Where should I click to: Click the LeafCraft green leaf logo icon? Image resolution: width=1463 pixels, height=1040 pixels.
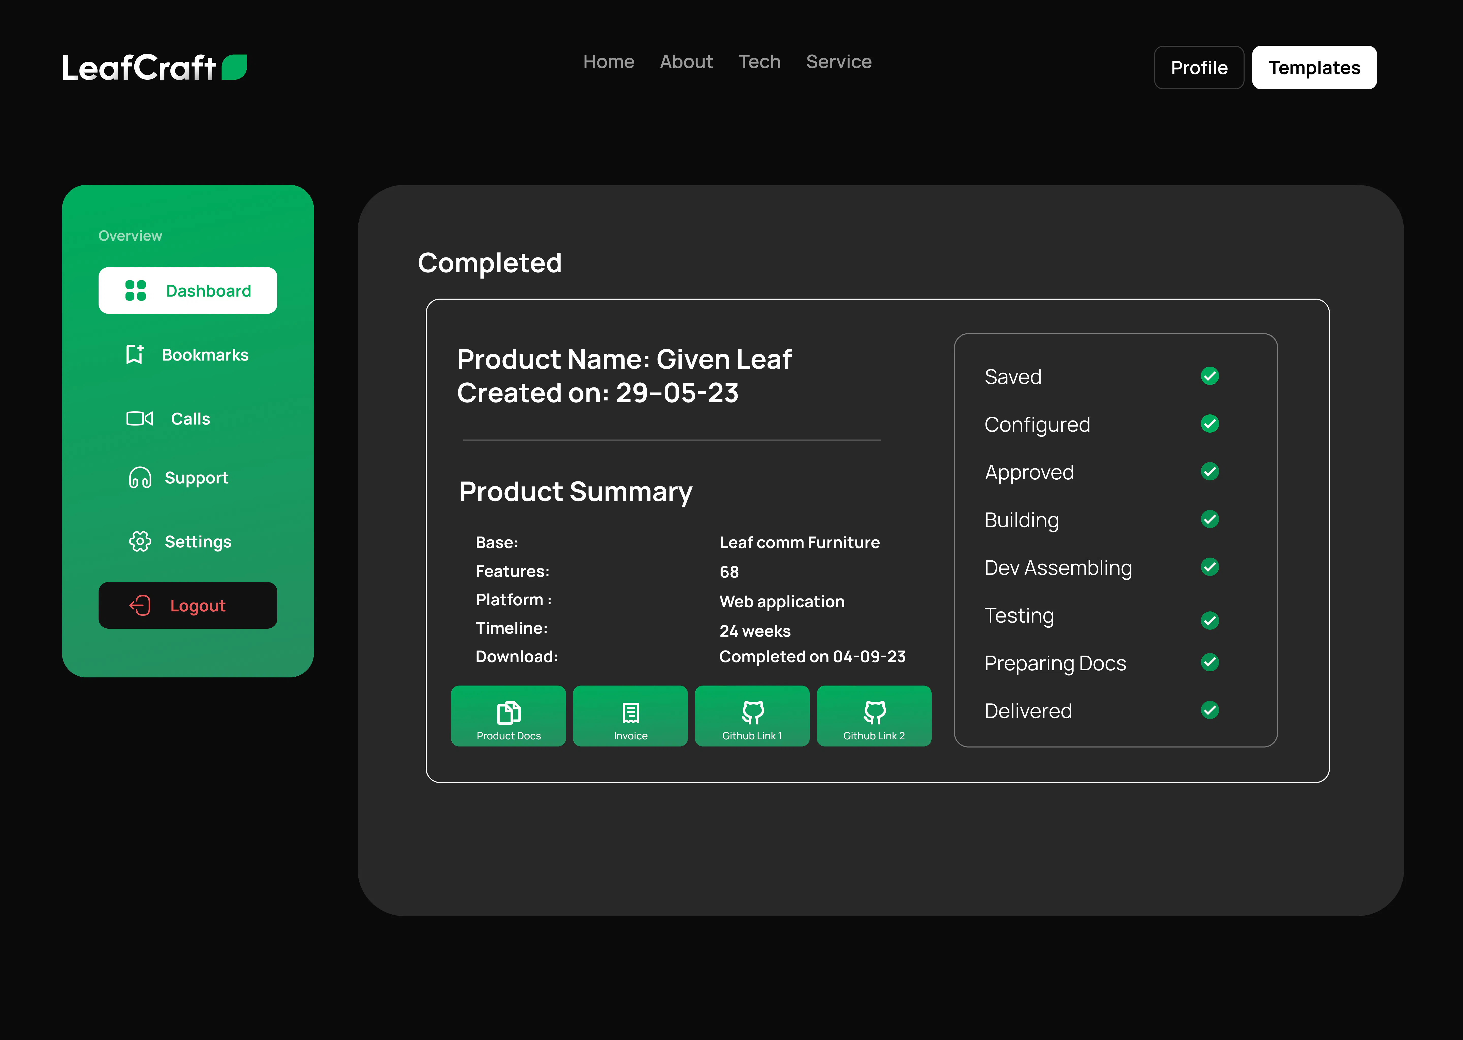coord(234,67)
